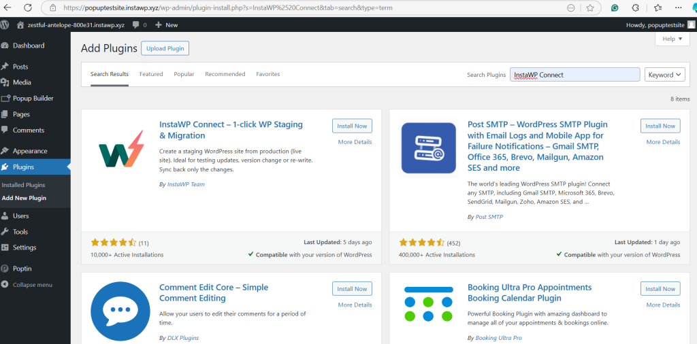Open browser extensions puzzle icon

pos(636,7)
